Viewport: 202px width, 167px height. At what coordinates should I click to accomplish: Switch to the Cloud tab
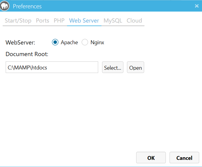(134, 21)
